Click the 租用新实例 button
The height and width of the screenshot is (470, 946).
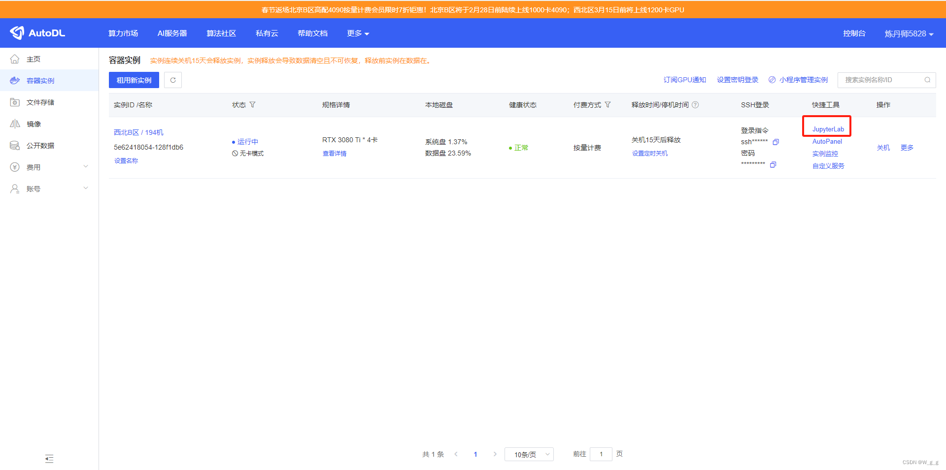pos(134,80)
